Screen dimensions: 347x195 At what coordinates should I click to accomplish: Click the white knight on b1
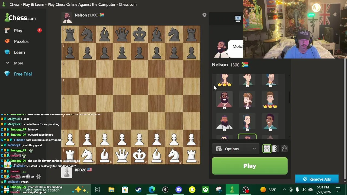(87, 156)
